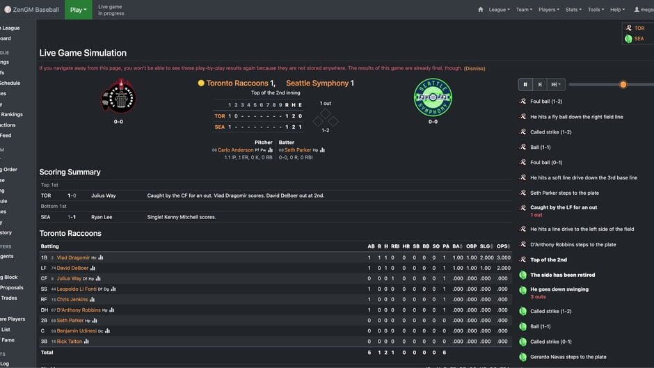Open the green Play dropdown

(x=78, y=10)
